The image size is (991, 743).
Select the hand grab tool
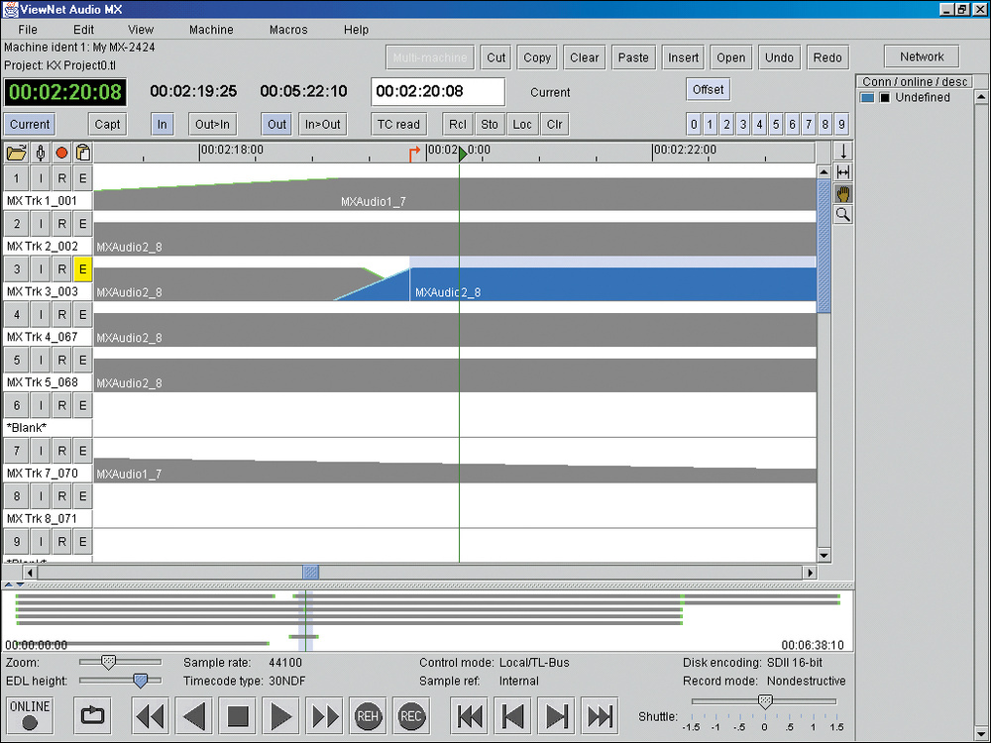pos(843,194)
